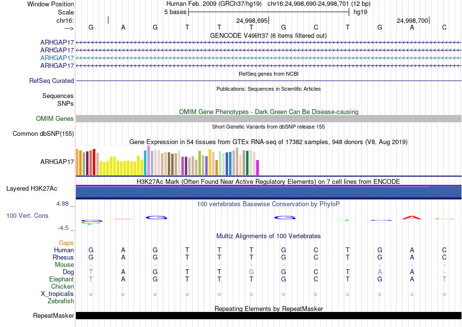Click the X_tropicalis species label
This screenshot has height=327, width=462.
coord(57,294)
